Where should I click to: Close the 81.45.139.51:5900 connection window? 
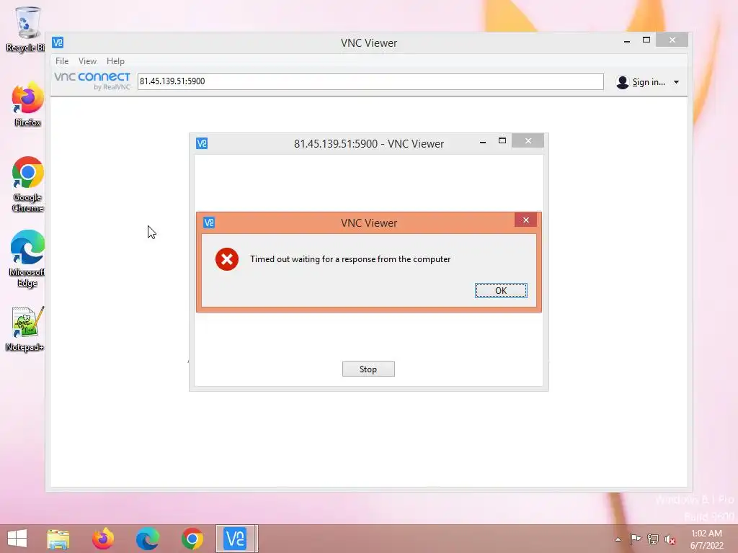click(x=528, y=141)
